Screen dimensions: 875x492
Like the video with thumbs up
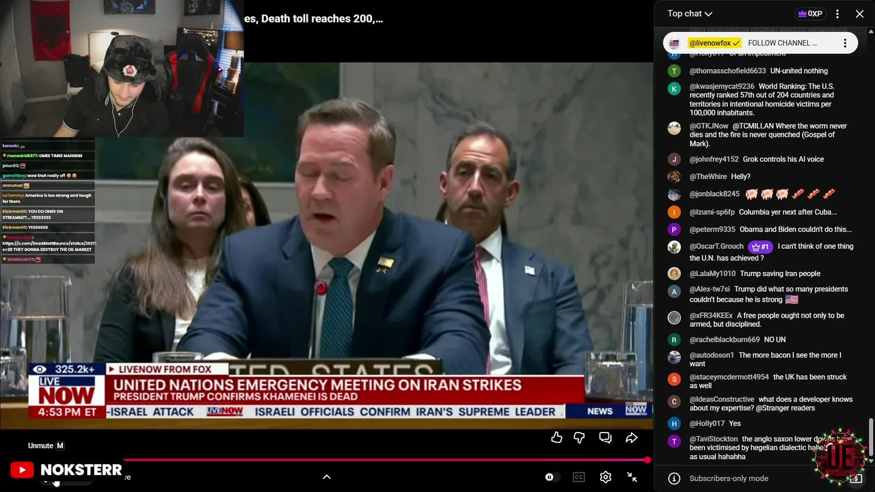pyautogui.click(x=556, y=437)
